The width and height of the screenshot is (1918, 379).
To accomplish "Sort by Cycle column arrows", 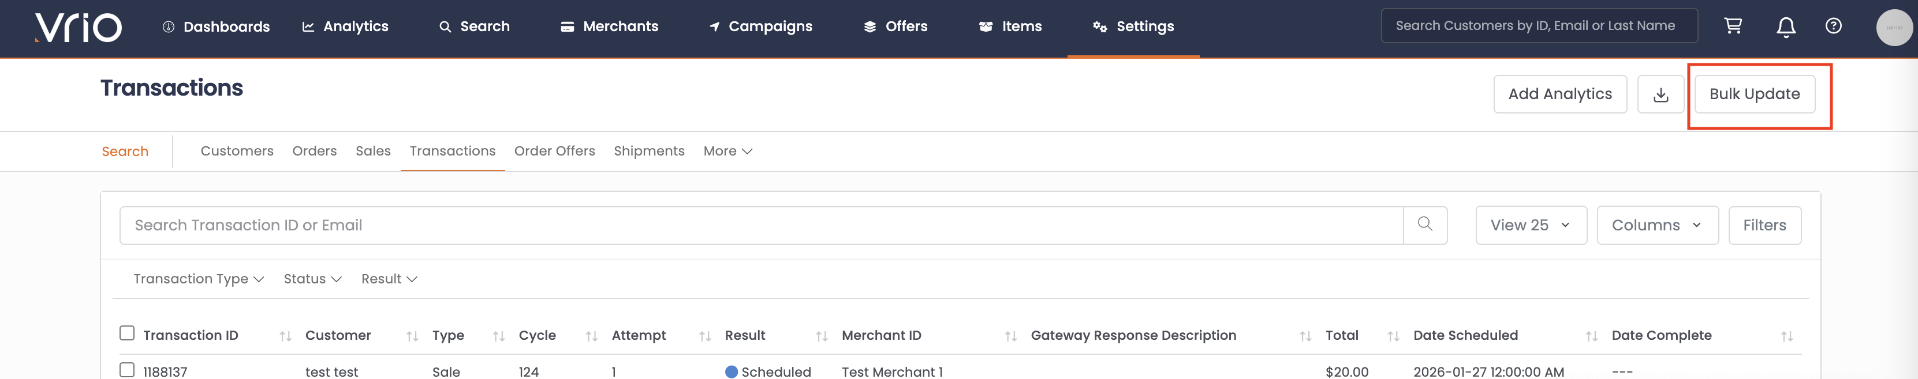I will [x=591, y=336].
